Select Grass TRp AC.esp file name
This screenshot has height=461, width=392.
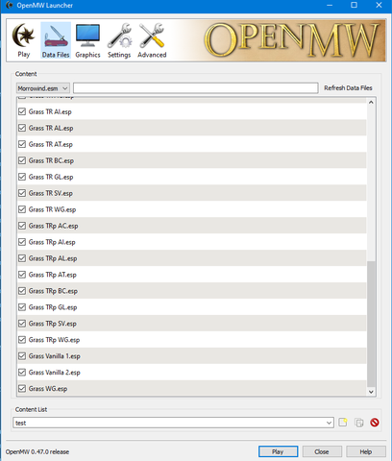tap(54, 226)
